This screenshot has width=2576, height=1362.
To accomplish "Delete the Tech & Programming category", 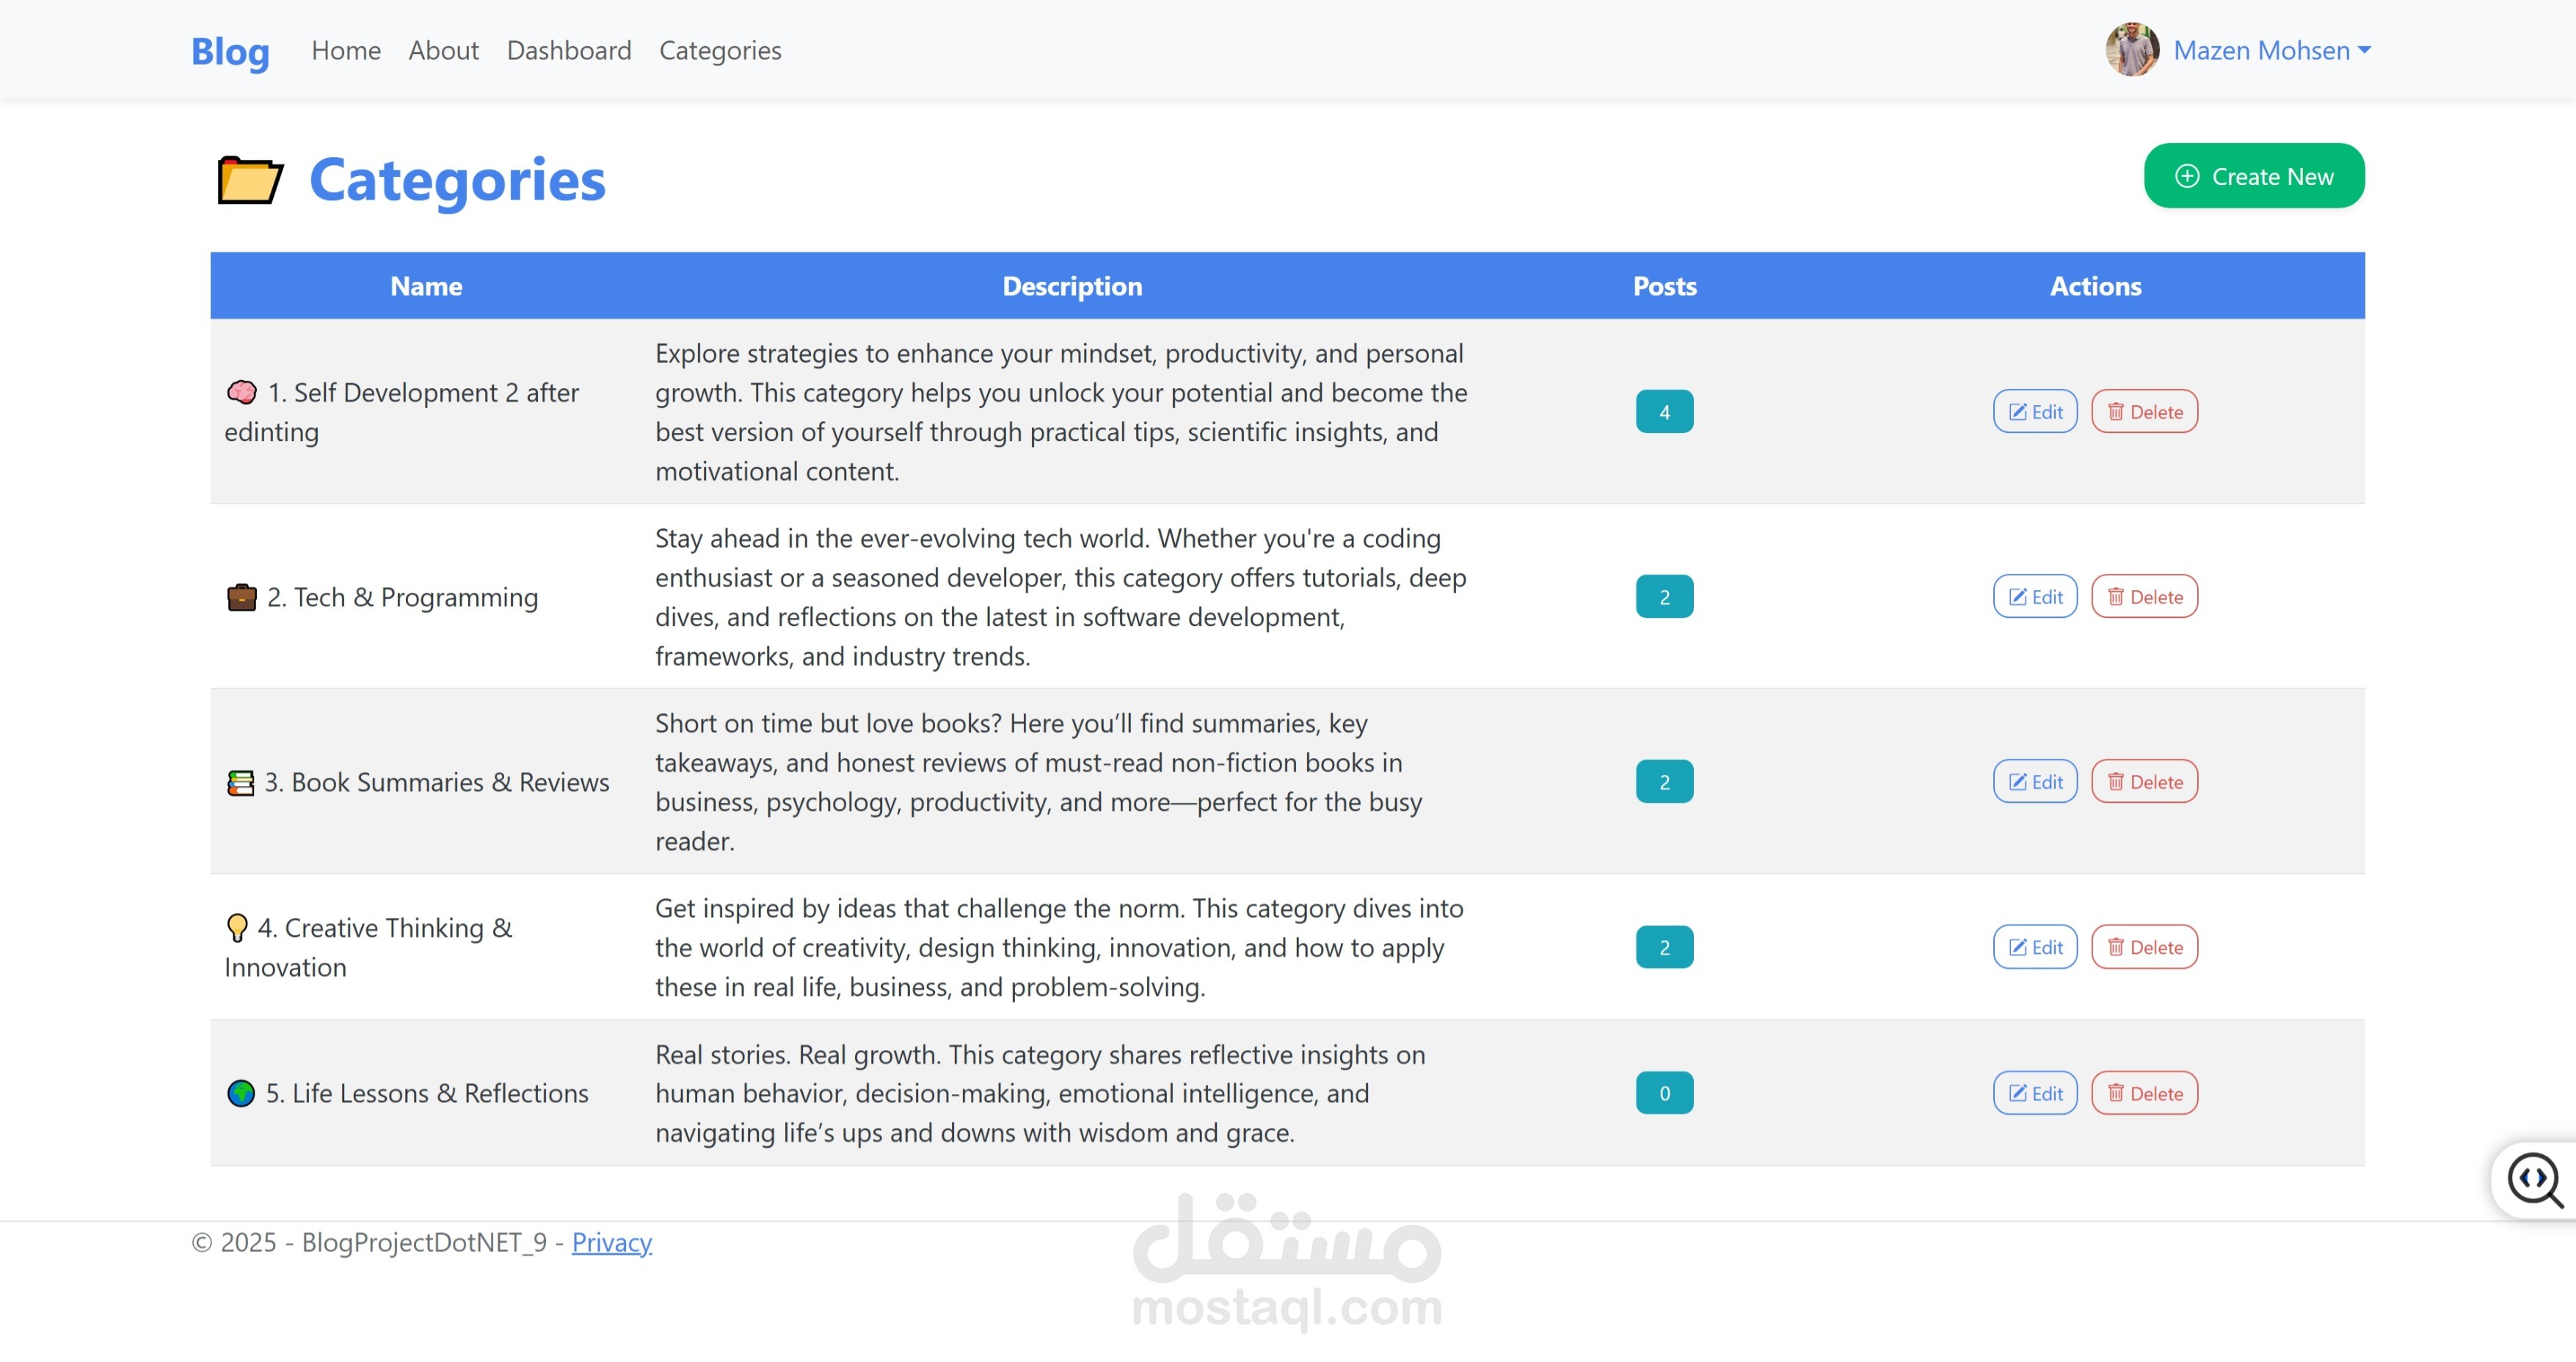I will [x=2145, y=596].
